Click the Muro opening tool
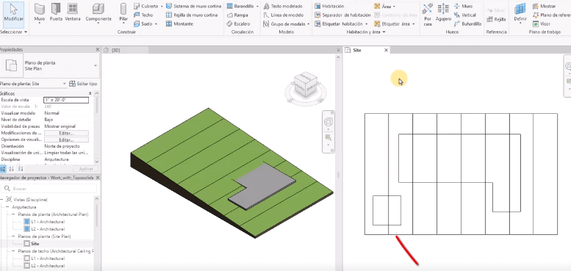Screen dimensions: 571x271 [x=464, y=6]
